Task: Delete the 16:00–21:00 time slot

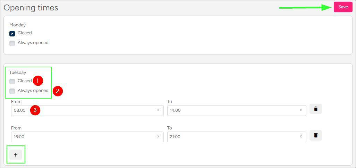Action: tap(315, 135)
